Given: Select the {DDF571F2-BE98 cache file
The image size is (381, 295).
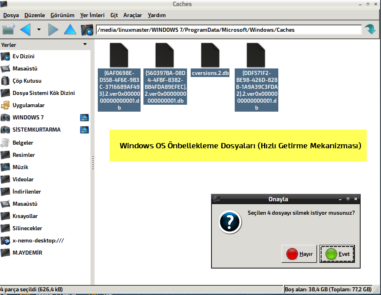Looking at the screenshot, I should (x=256, y=77).
